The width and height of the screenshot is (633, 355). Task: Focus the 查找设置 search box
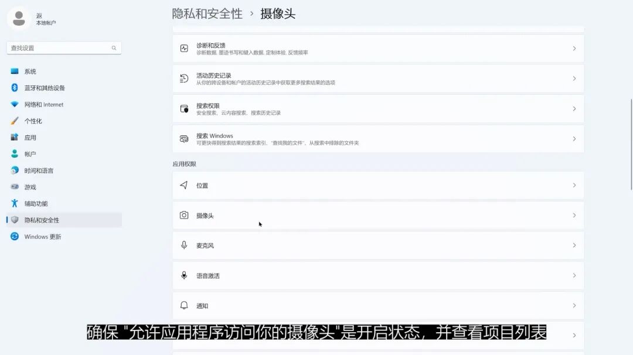pos(64,48)
